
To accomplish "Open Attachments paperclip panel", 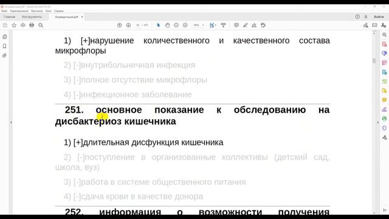I will (x=4, y=55).
